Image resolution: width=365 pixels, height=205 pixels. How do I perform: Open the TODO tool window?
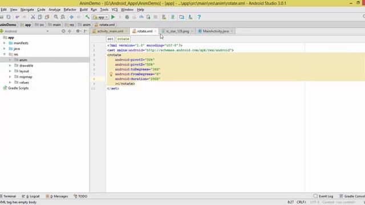pyautogui.click(x=80, y=196)
